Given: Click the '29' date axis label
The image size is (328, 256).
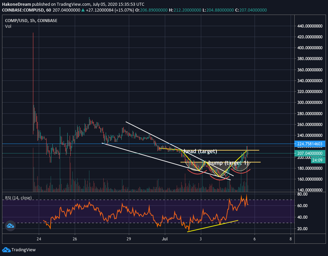Looking at the screenshot, I should point(129,239).
